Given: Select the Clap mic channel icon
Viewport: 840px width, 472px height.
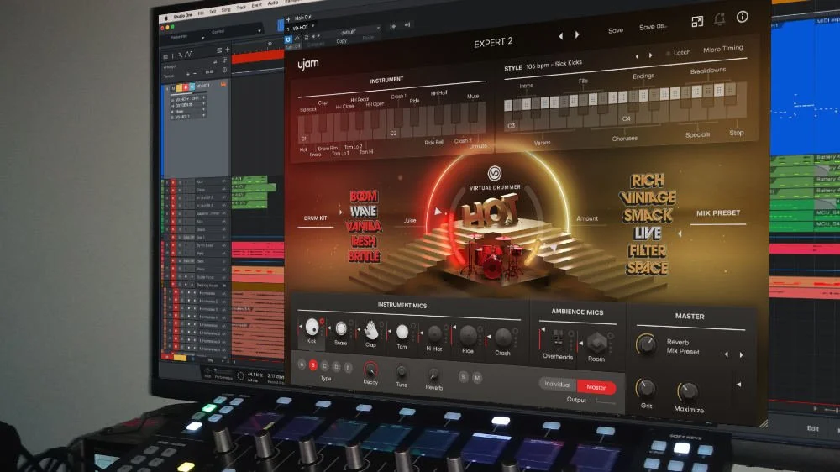Looking at the screenshot, I should pos(370,331).
